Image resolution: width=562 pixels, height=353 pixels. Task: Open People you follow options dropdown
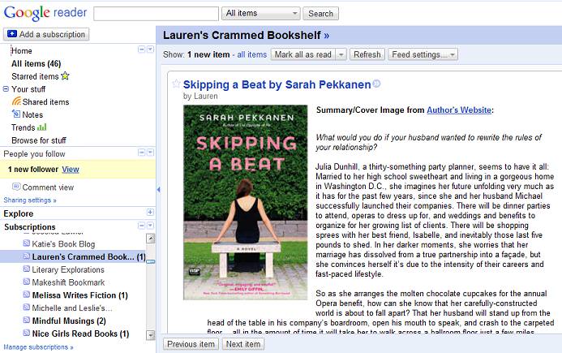click(x=150, y=153)
